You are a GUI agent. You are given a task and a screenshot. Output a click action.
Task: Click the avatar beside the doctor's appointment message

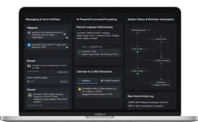click(29, 66)
